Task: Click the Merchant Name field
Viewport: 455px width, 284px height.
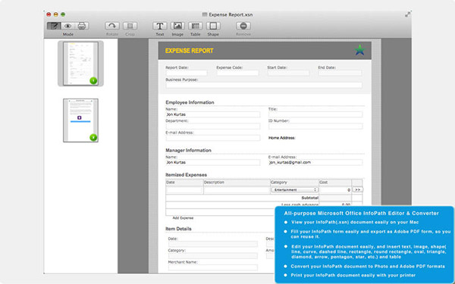Action: 212,267
